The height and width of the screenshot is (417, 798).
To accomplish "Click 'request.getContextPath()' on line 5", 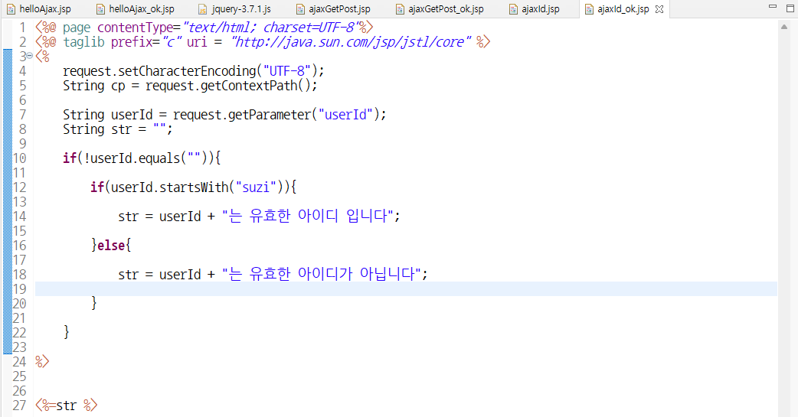I will pyautogui.click(x=227, y=86).
